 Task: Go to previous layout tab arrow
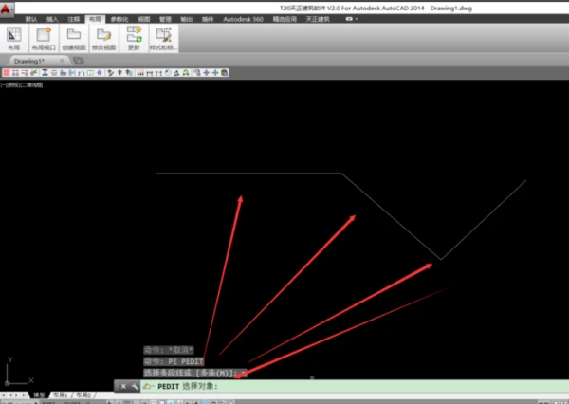(x=10, y=395)
